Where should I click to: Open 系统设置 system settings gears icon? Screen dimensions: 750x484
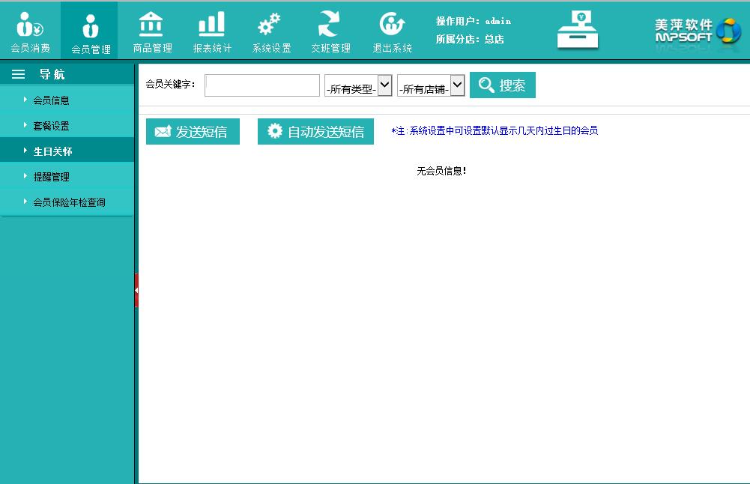270,31
